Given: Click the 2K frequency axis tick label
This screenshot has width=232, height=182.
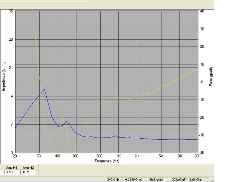Looking at the screenshot, I should pos(137,156).
